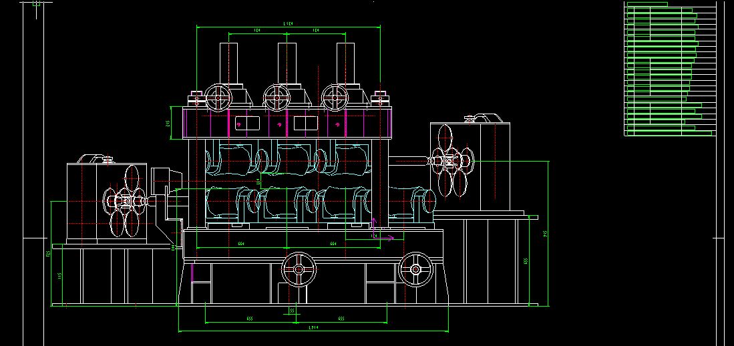Select the coupling ellipses on the right gearbox

point(451,160)
